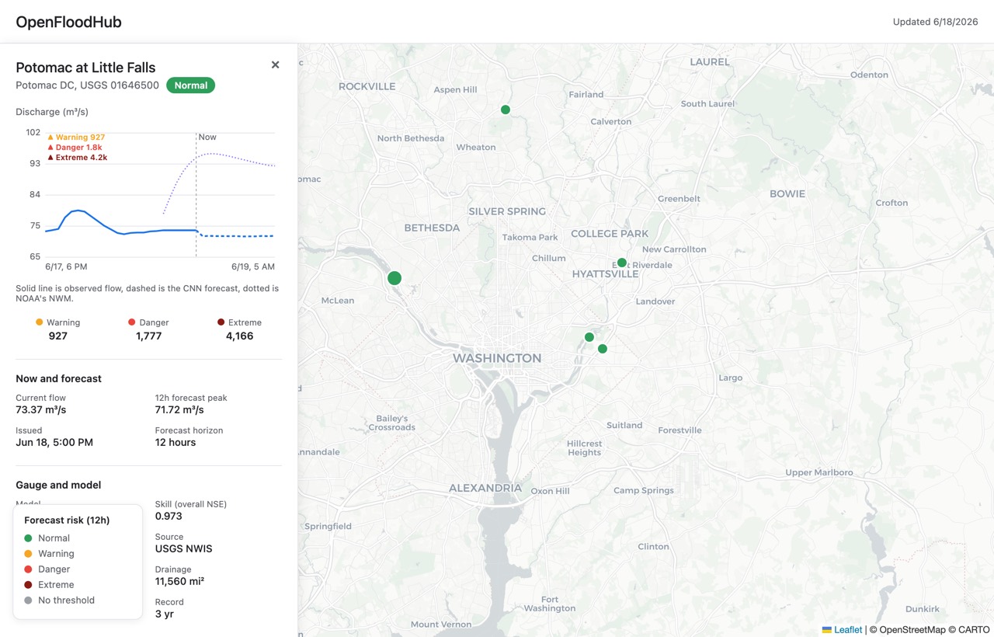Click the ALEXANDRIA label on the map
Screen dimensions: 994x637
485,488
